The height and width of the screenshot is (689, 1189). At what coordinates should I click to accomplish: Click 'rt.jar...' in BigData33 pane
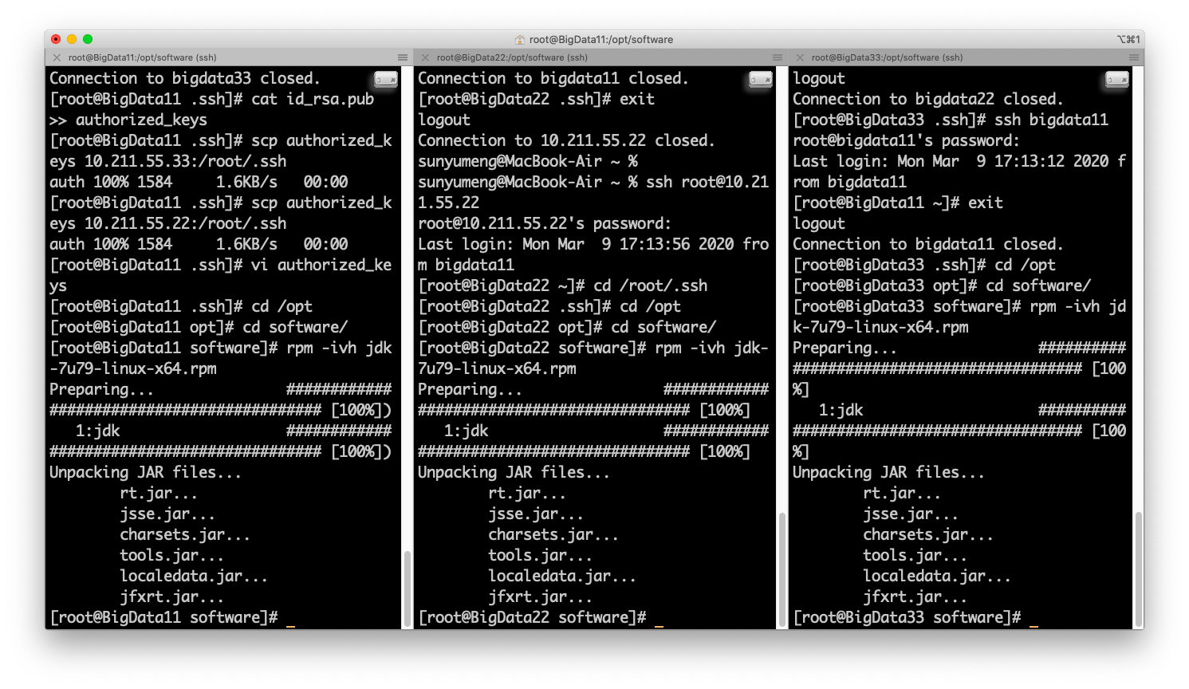point(902,493)
